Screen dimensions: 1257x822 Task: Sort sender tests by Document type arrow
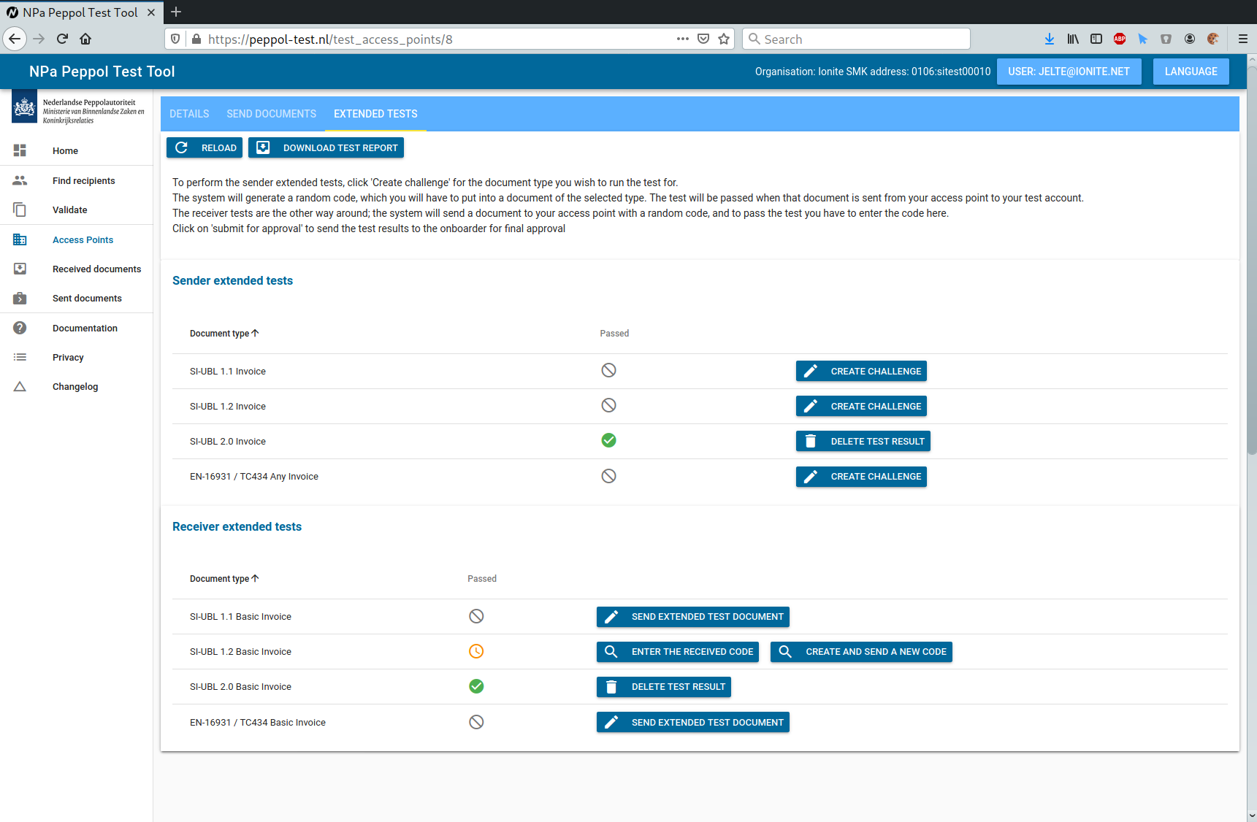(255, 333)
